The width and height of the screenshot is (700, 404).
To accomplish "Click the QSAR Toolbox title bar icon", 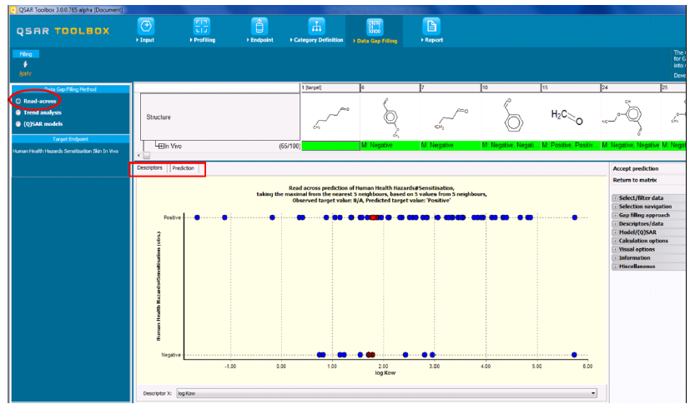I will (13, 10).
